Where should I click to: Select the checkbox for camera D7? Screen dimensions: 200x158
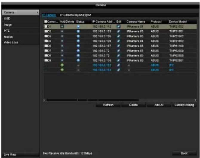(46, 51)
